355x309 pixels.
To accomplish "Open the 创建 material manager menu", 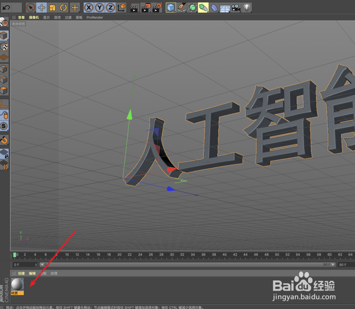I will pyautogui.click(x=21, y=273).
